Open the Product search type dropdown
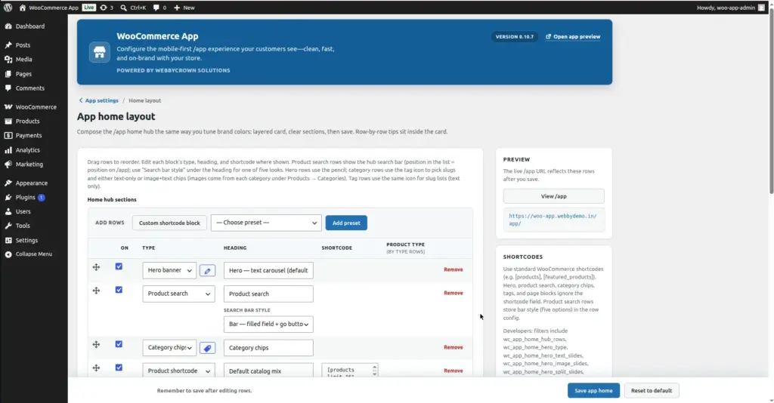The height and width of the screenshot is (403, 774). [x=178, y=294]
